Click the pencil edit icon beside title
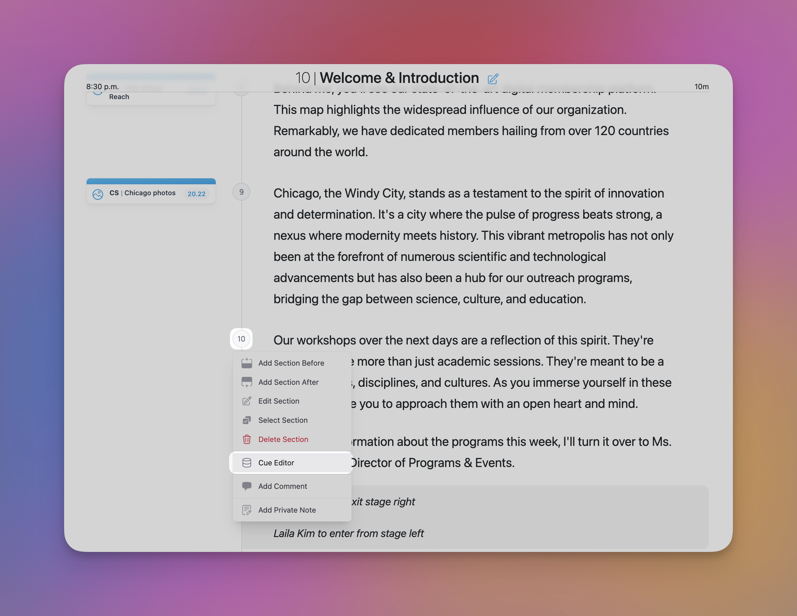 pos(493,79)
